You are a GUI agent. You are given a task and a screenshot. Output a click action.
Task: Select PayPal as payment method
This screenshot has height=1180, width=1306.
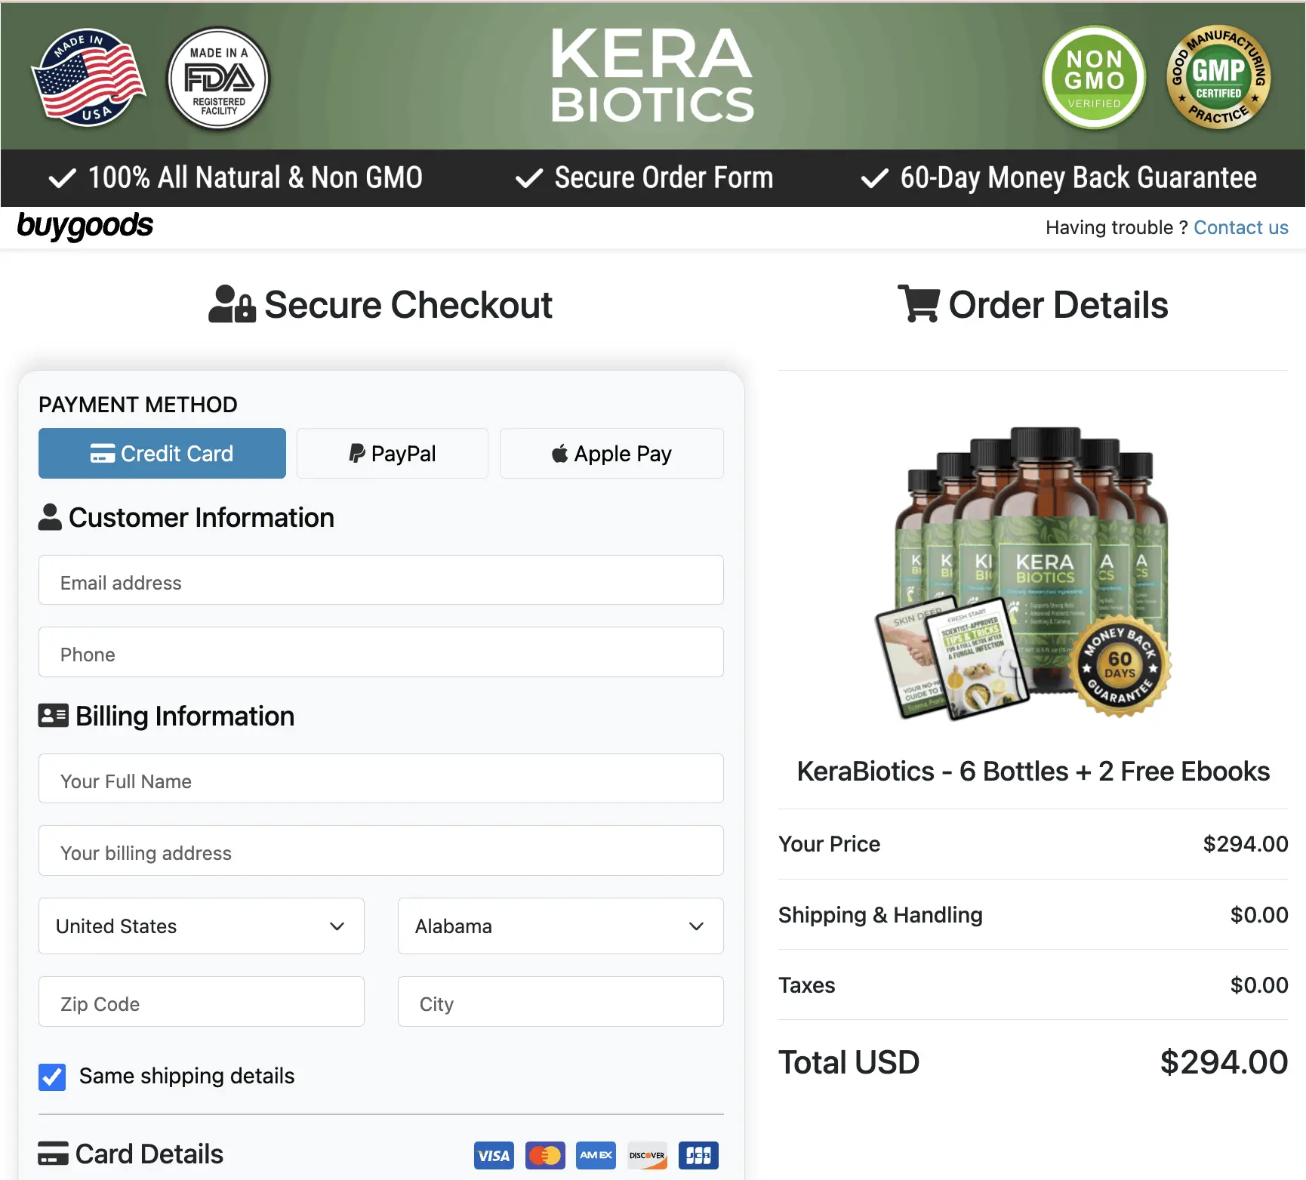coord(392,453)
